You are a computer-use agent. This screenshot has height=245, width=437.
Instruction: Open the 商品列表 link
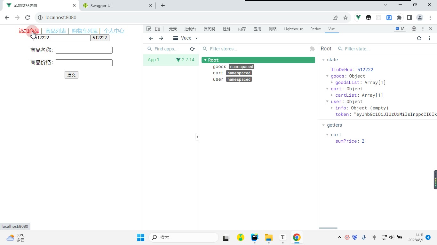coord(56,31)
